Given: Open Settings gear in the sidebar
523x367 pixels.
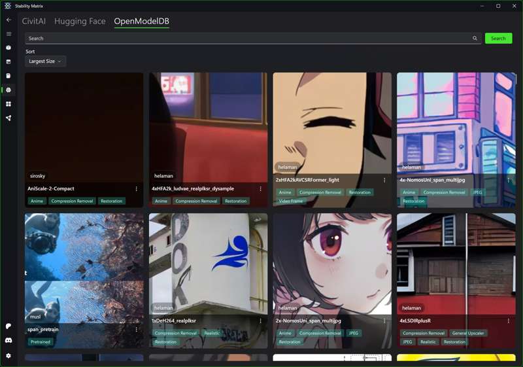Looking at the screenshot, I should (8, 355).
